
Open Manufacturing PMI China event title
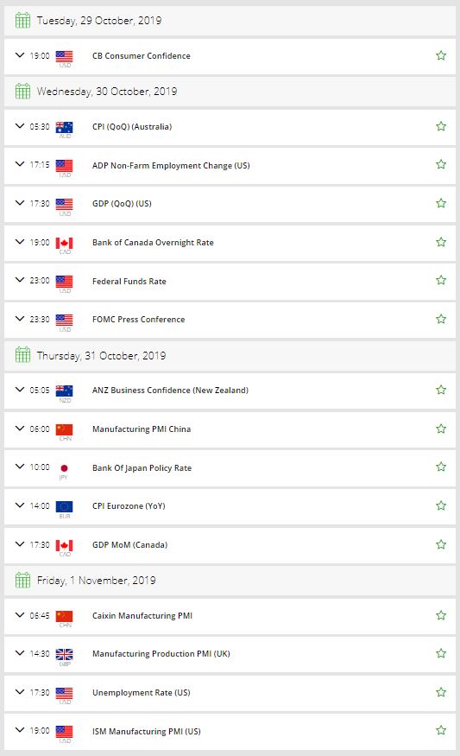coord(142,429)
